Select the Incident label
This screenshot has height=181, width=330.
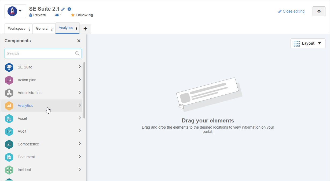(x=24, y=170)
